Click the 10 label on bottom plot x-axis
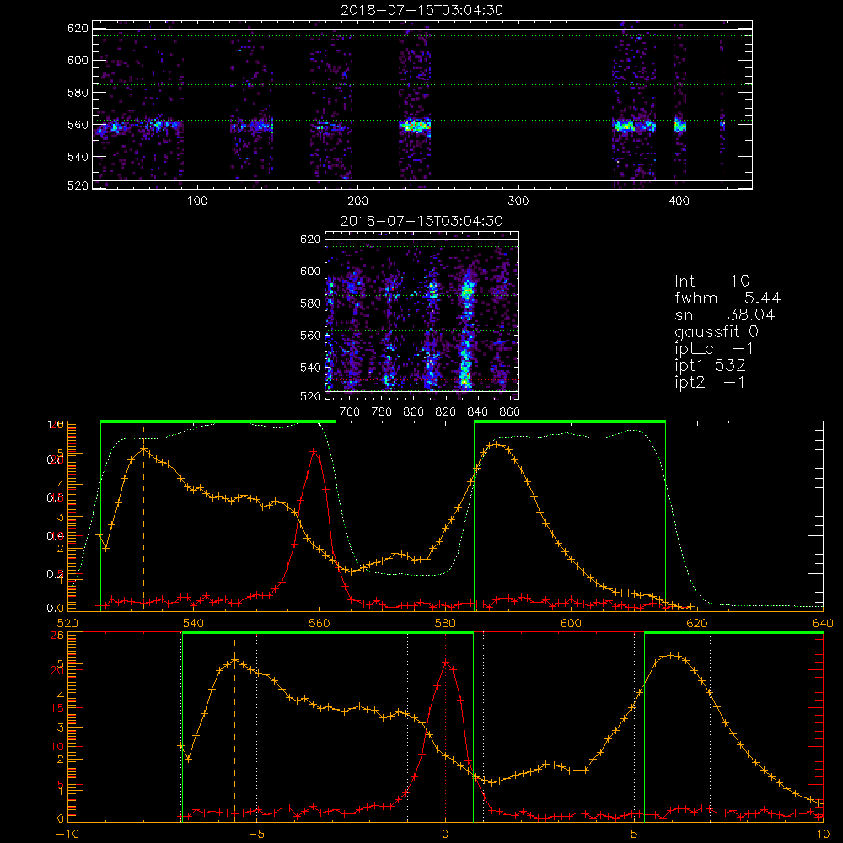Viewport: 843px width, 843px height. 823,835
